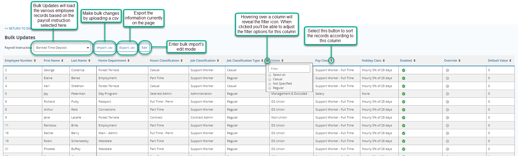This screenshot has width=518, height=156.
Task: Select the 'Administration' job classification cell
Action: coord(207,94)
